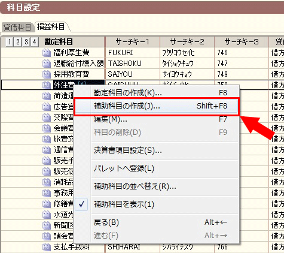Show level 4 with the 4 button
The width and height of the screenshot is (284, 253).
tap(35, 42)
